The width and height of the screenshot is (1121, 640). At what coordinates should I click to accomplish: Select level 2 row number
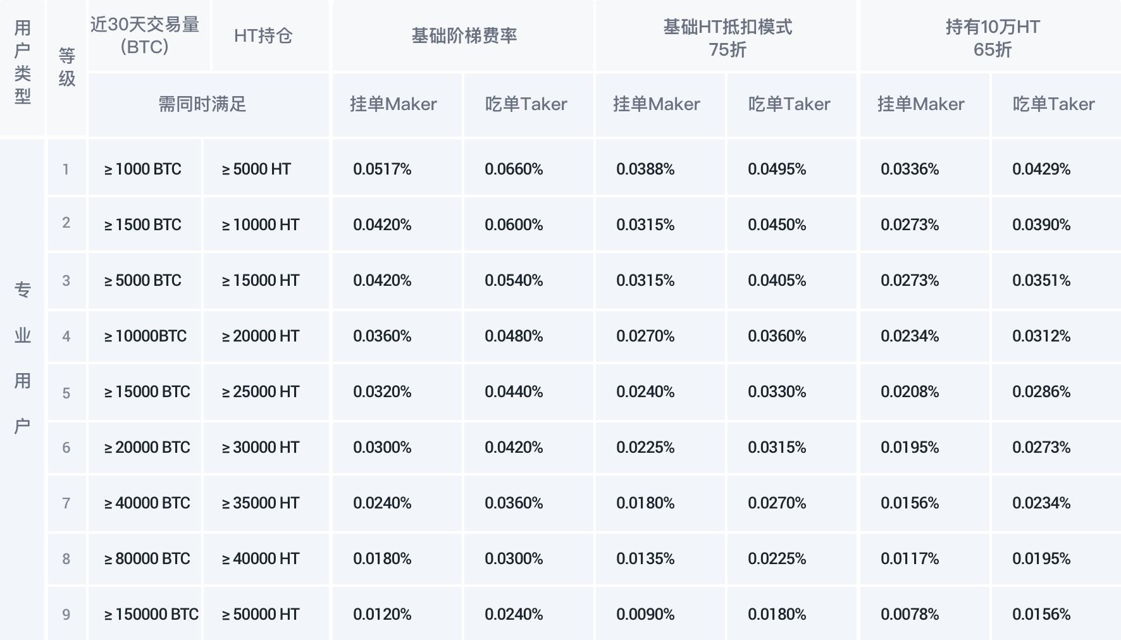coord(66,223)
